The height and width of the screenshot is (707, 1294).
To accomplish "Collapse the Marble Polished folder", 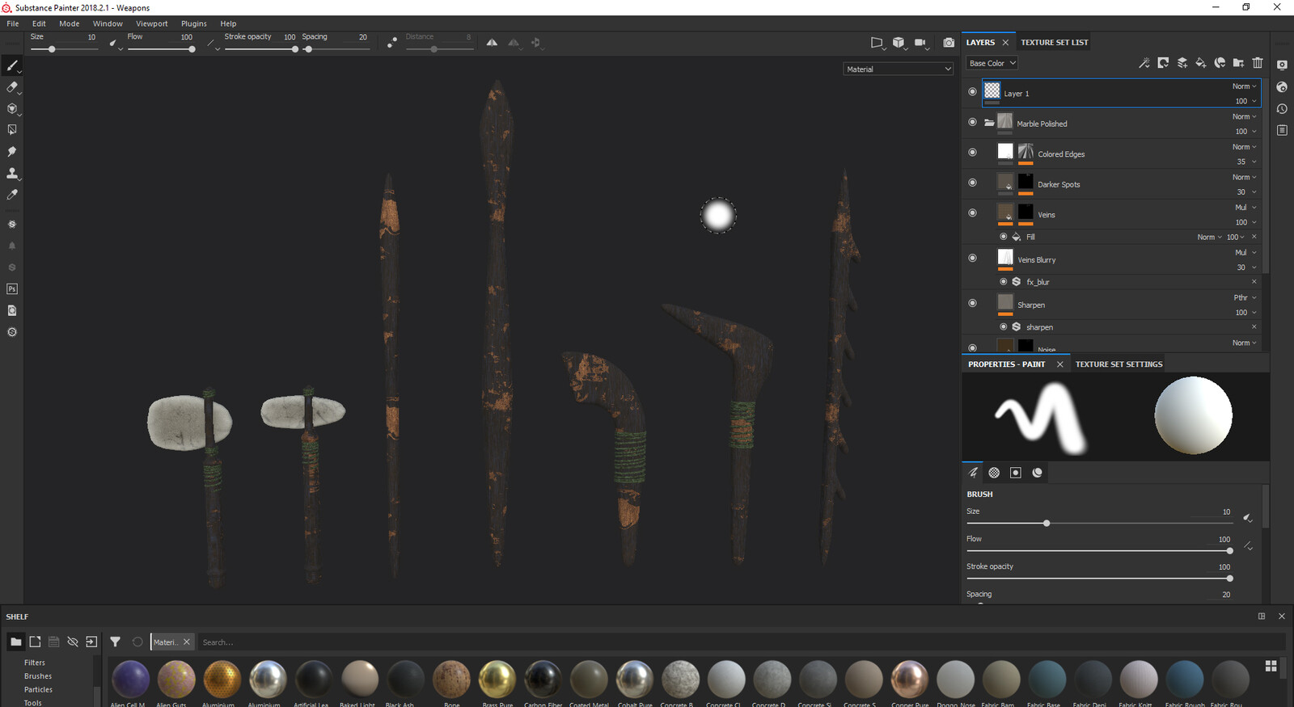I will pyautogui.click(x=989, y=123).
